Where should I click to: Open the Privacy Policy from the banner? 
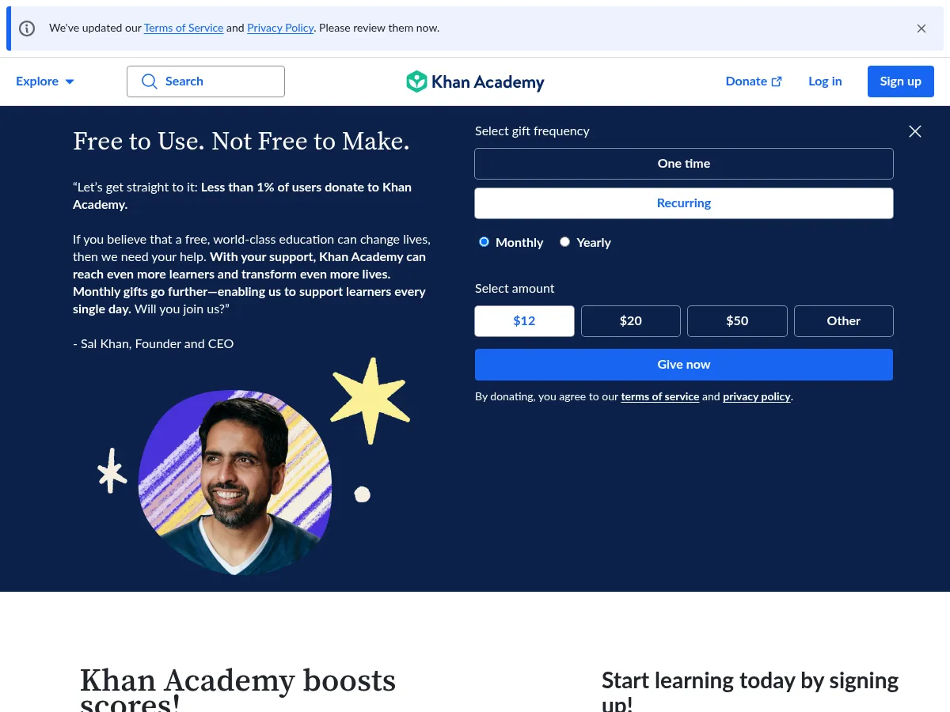280,28
